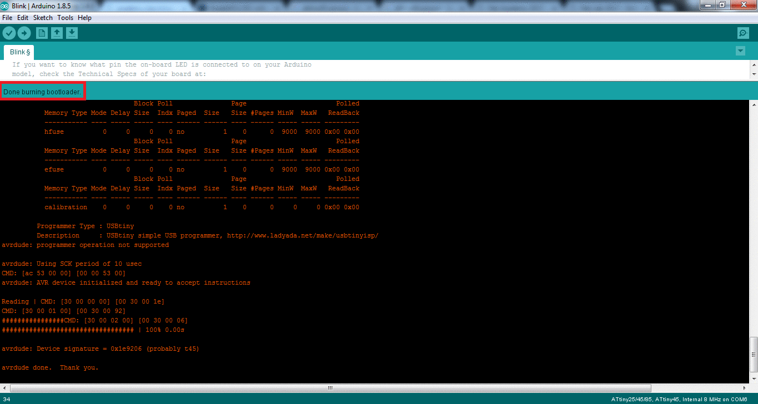Close the Arduino window
758x404 pixels.
coord(743,5)
